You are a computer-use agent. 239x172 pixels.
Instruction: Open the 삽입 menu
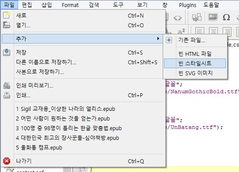[47, 5]
